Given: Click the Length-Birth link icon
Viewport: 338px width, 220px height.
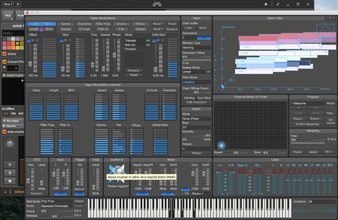Looking at the screenshot, I should pyautogui.click(x=41, y=29).
